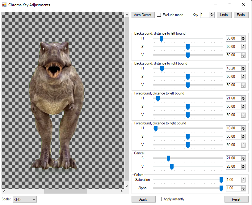Click the Background right bound H stepper
This screenshot has height=205, width=252.
[x=243, y=68]
